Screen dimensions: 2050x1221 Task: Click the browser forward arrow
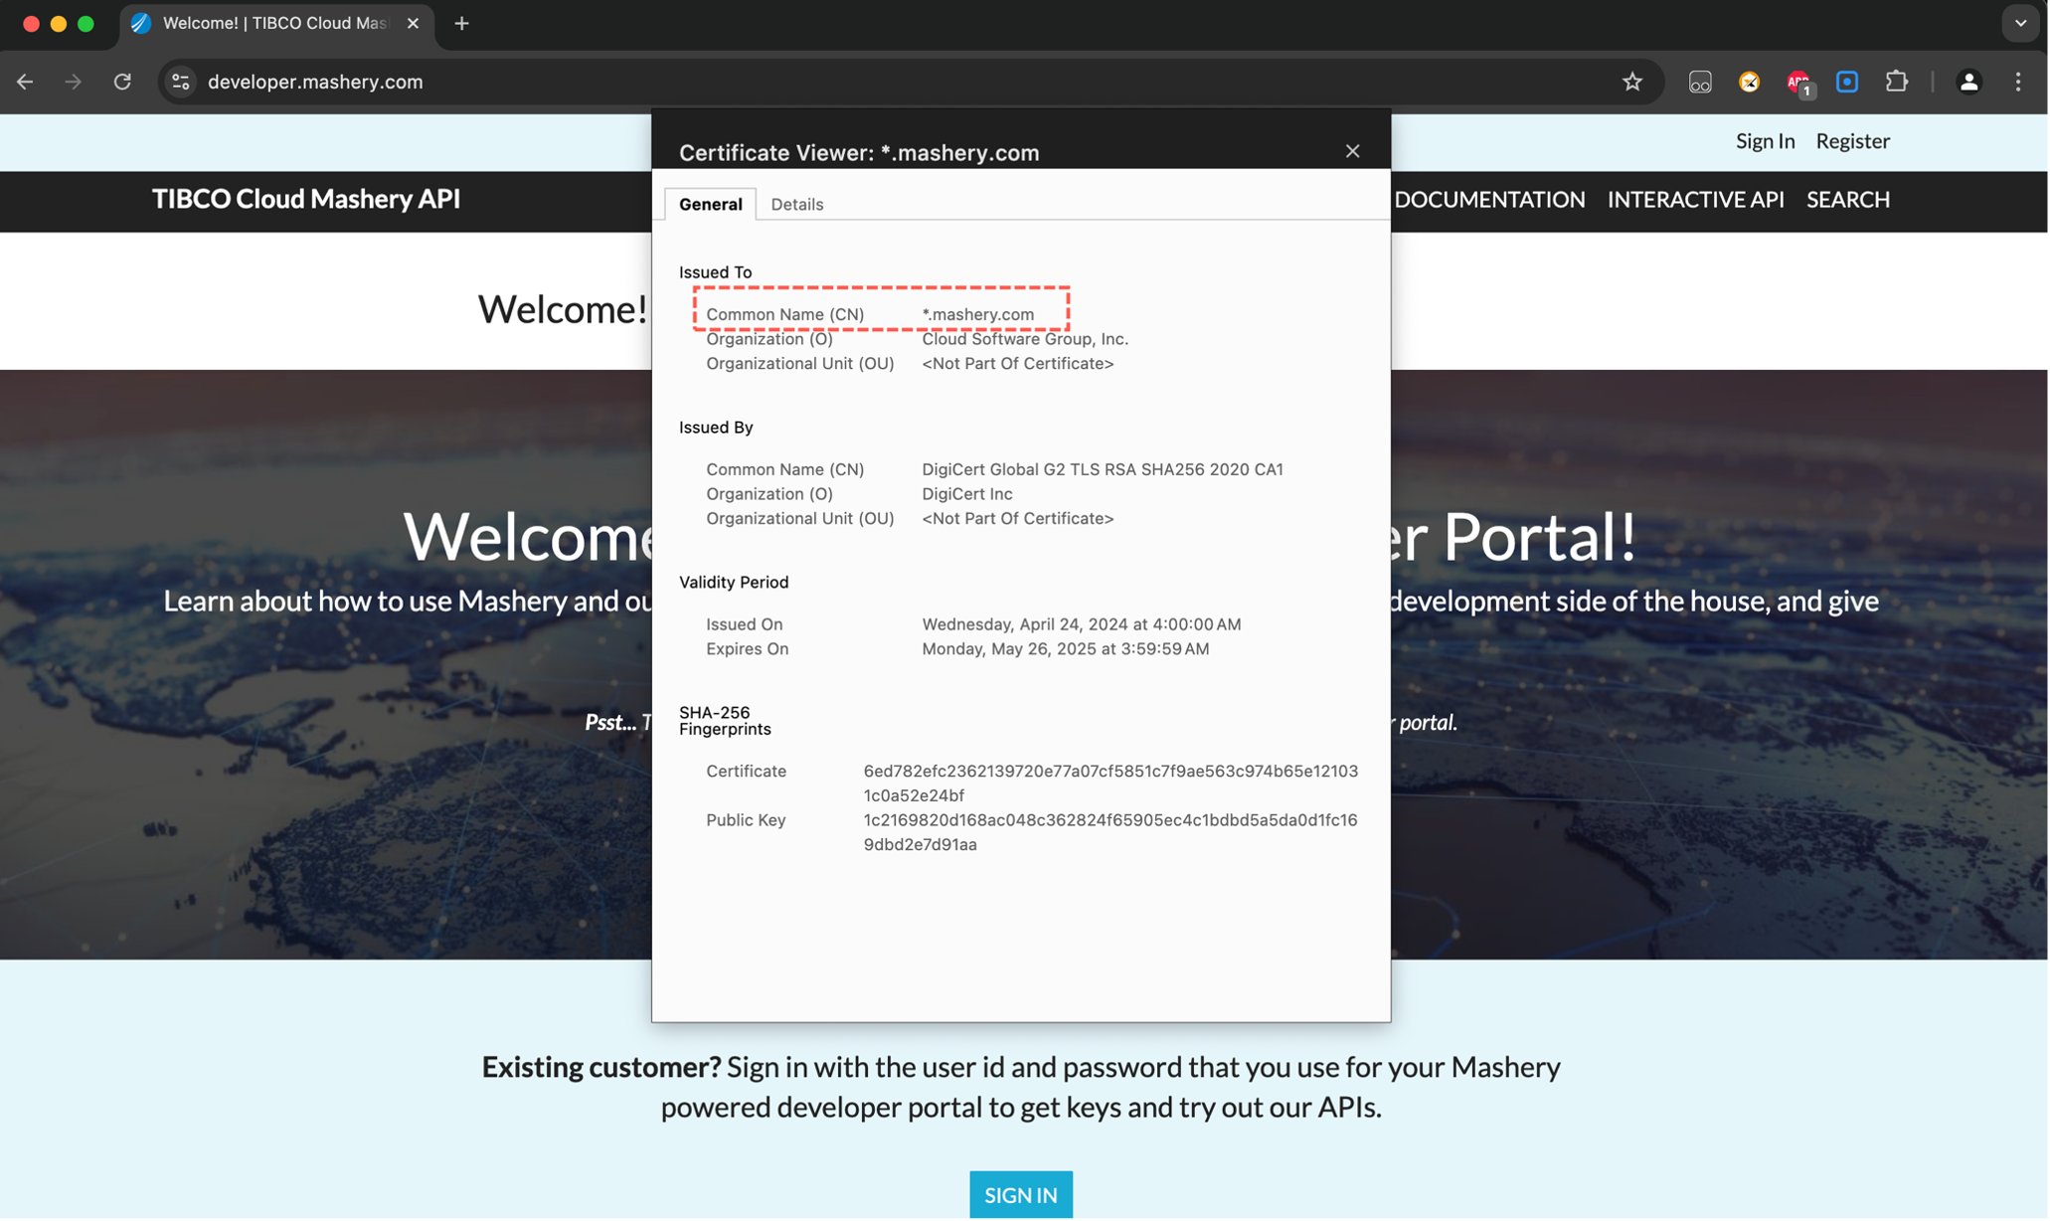pyautogui.click(x=73, y=83)
